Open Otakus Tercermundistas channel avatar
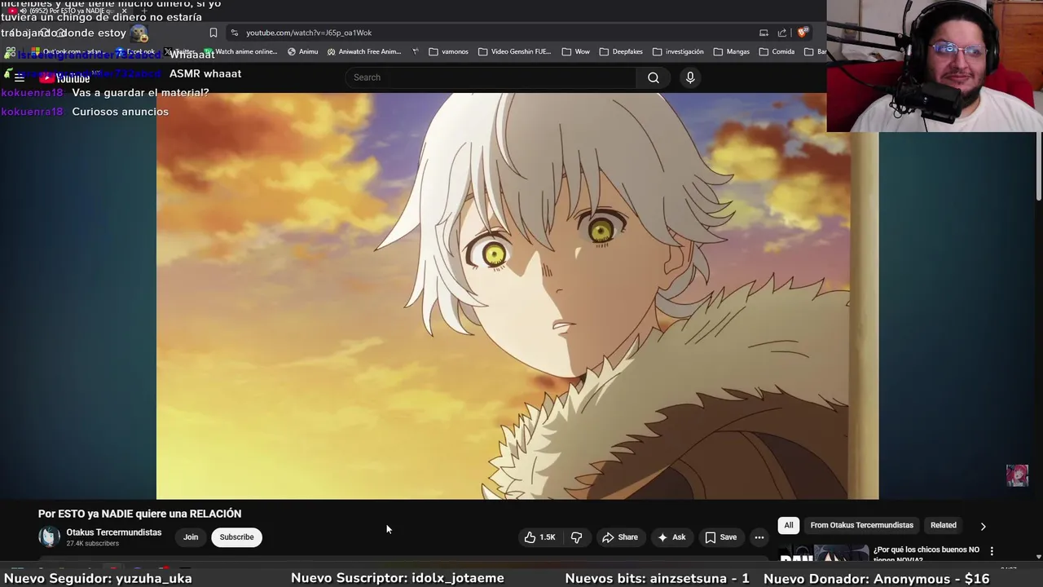Screen dimensions: 1043x587 coord(50,537)
